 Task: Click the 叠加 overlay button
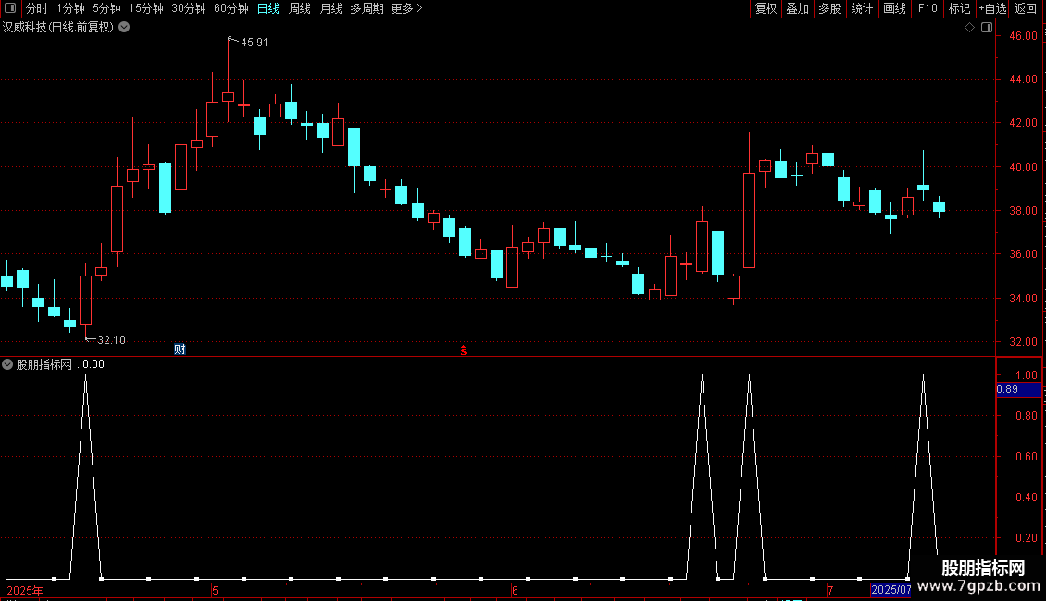tap(798, 8)
